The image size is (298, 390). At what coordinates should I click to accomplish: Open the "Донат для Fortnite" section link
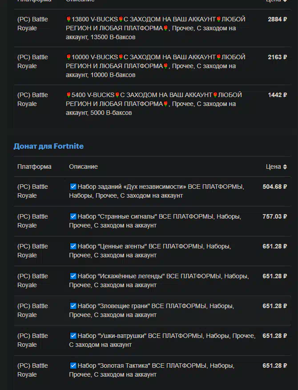tap(48, 146)
